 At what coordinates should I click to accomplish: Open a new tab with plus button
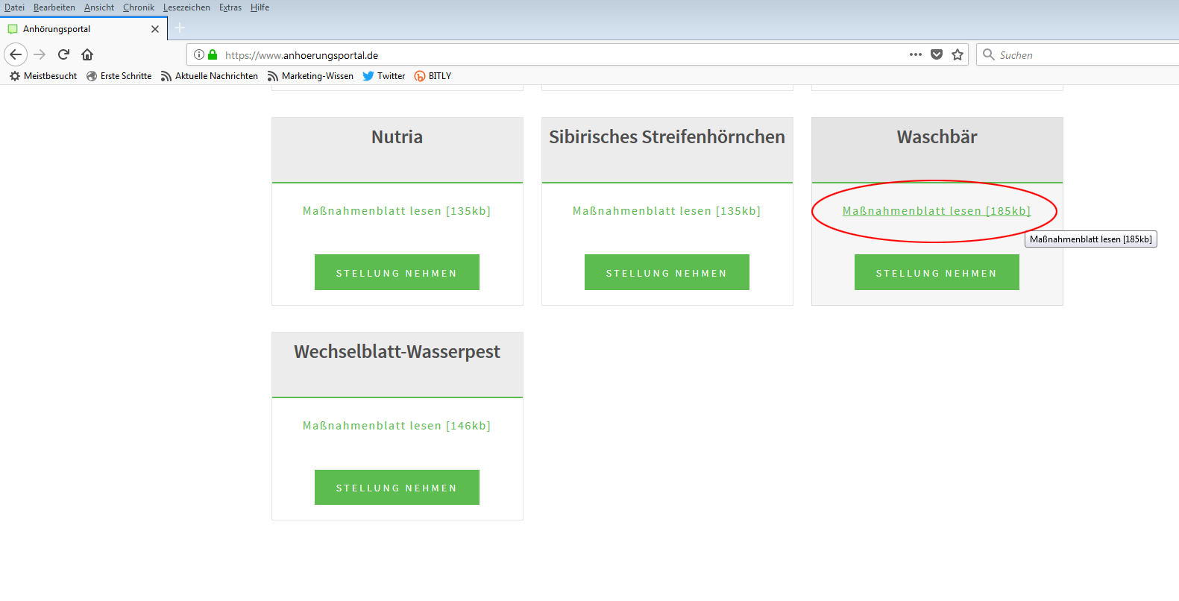(x=180, y=28)
